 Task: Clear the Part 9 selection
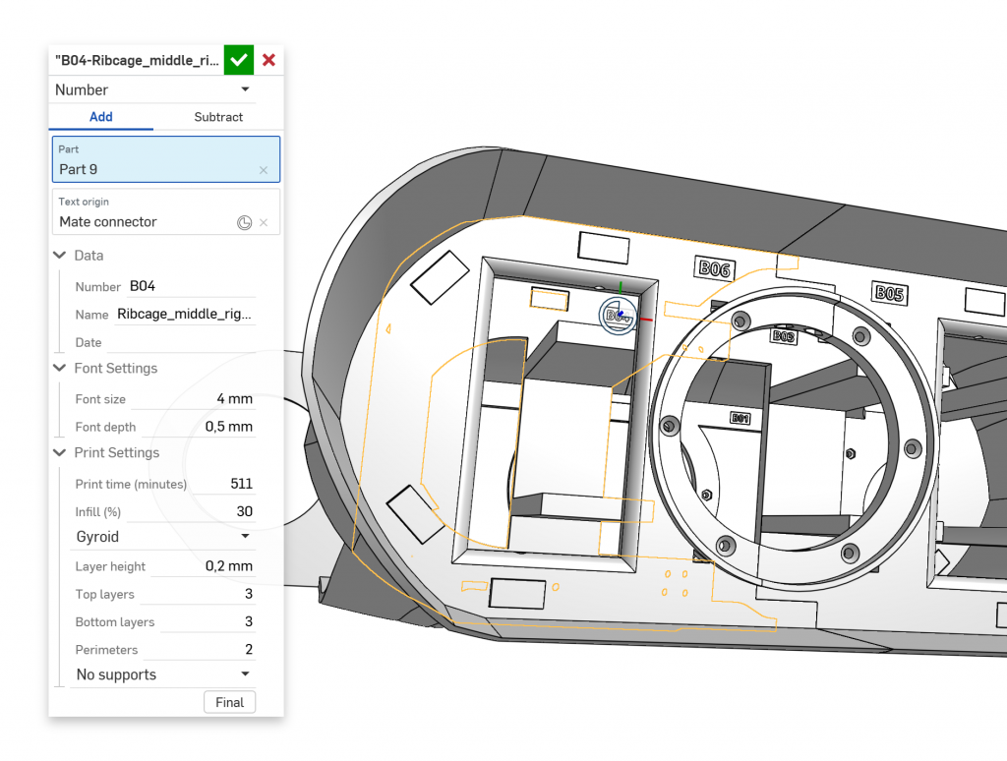(264, 170)
